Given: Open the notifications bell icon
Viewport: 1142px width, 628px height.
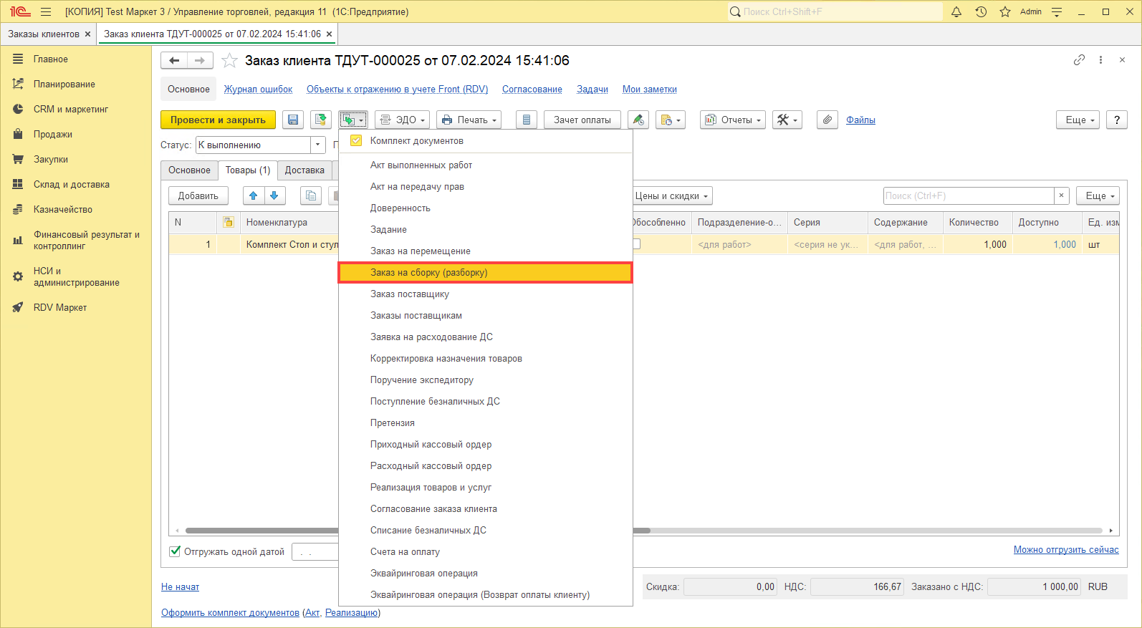Looking at the screenshot, I should click(x=956, y=11).
